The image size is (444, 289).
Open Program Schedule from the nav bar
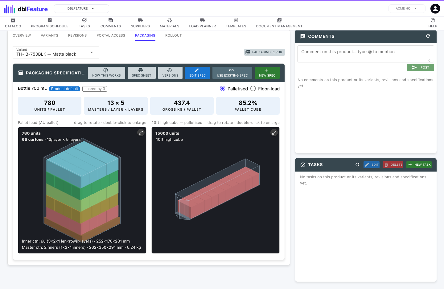point(50,23)
